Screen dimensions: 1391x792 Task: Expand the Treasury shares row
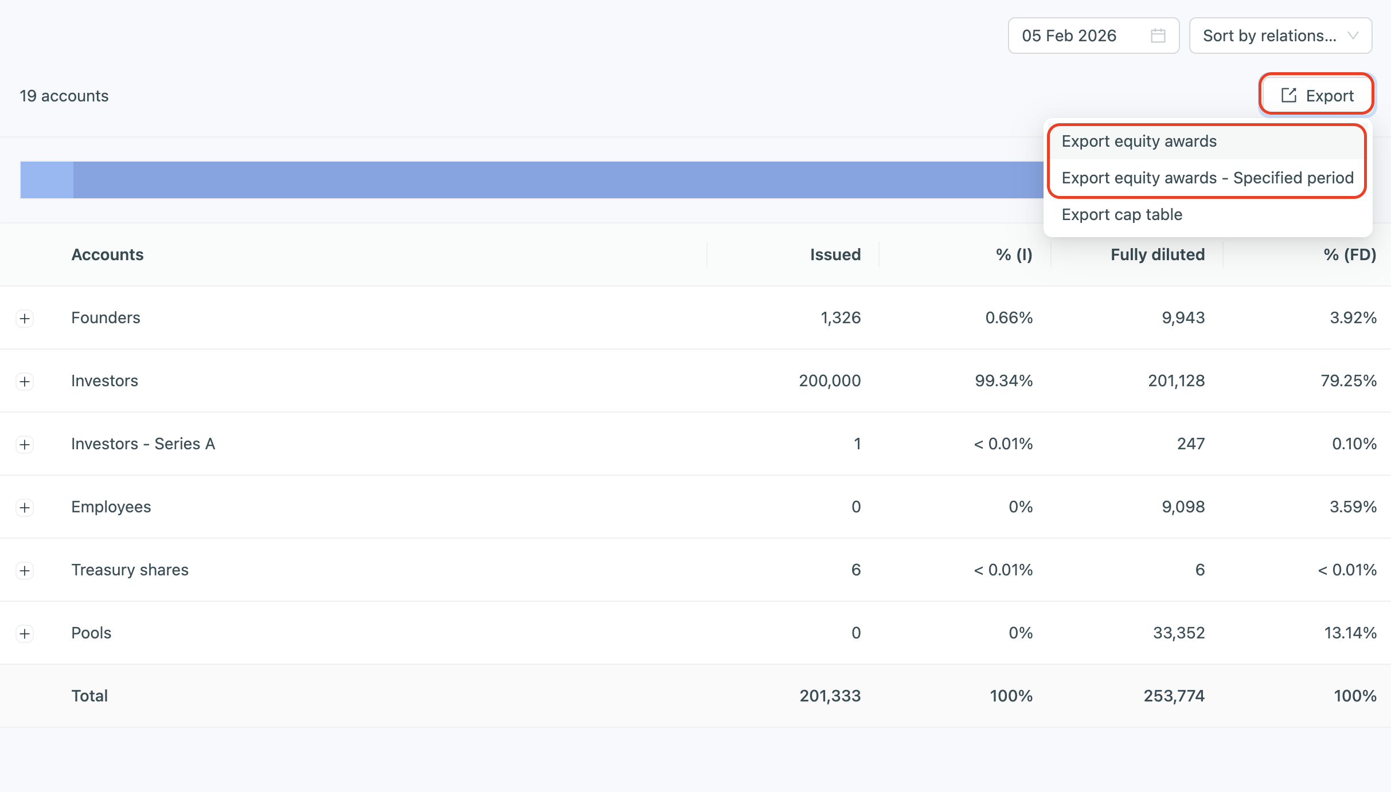click(x=25, y=570)
